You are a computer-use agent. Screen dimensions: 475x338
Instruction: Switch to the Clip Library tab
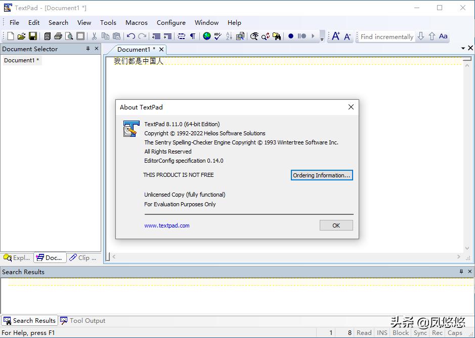pos(83,258)
